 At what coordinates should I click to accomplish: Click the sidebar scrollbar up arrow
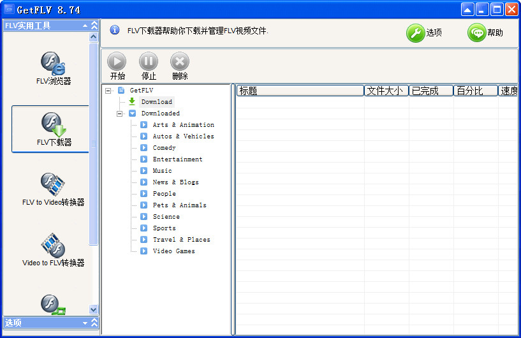(x=94, y=37)
